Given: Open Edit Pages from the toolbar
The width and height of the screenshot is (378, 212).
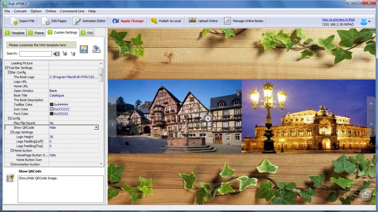Looking at the screenshot, I should click(x=54, y=21).
